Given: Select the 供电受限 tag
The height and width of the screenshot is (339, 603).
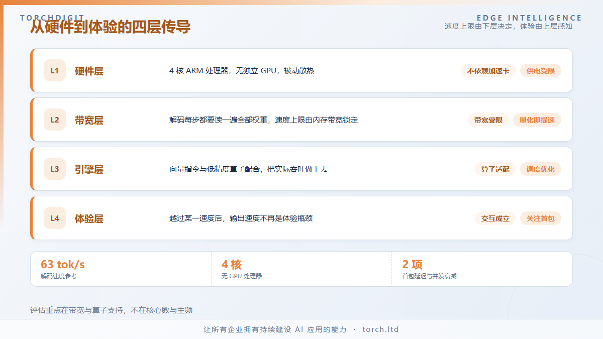Looking at the screenshot, I should point(541,71).
